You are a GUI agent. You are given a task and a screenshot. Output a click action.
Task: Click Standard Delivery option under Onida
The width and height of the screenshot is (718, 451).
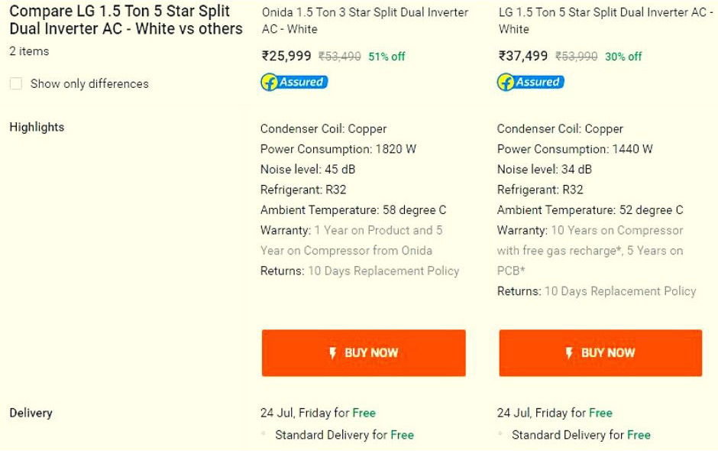coord(344,434)
